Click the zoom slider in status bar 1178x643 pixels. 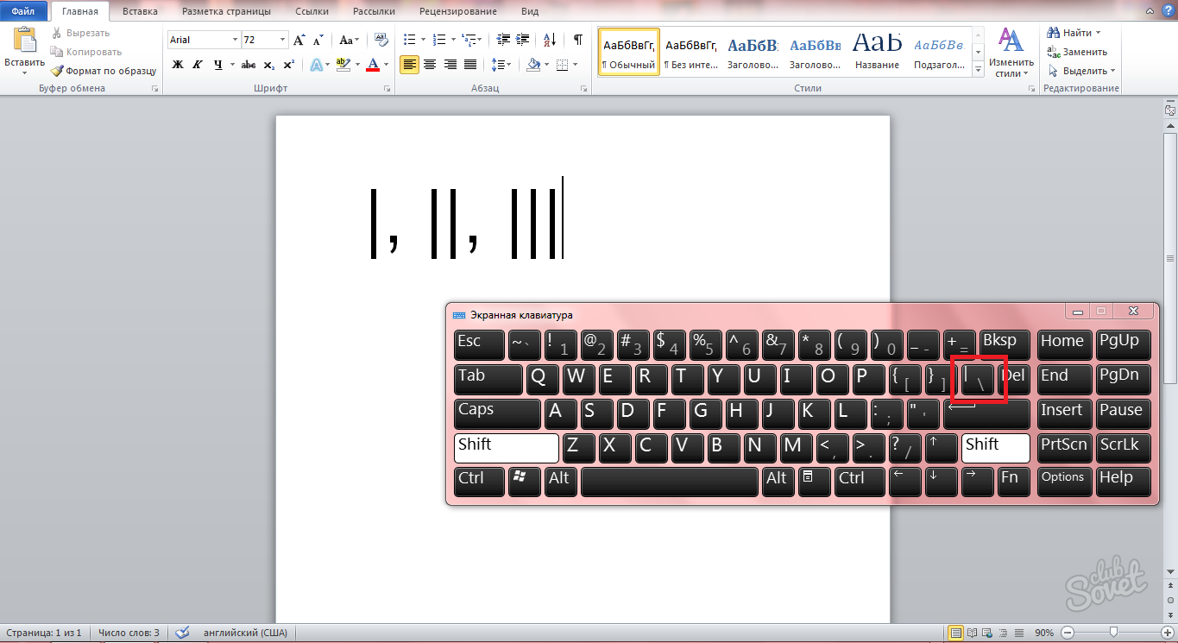coord(1114,633)
